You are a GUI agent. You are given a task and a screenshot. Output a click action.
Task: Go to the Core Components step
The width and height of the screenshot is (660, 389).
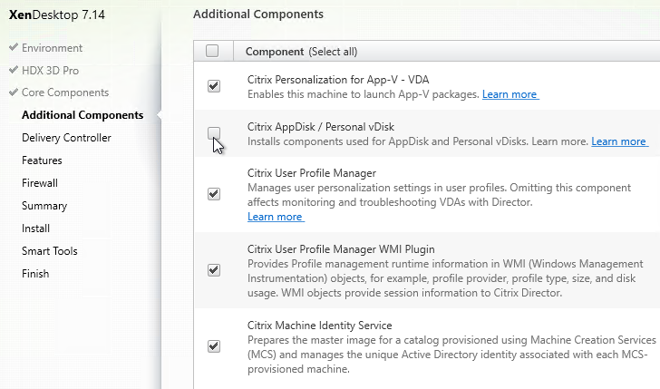[65, 92]
